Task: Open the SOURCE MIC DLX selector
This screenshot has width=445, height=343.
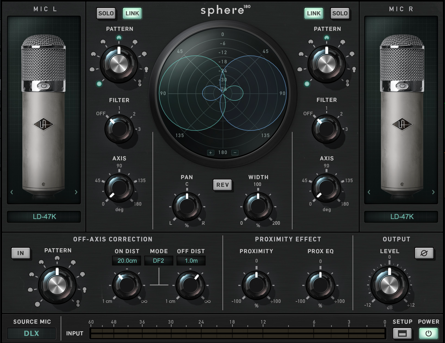Action: pos(31,333)
